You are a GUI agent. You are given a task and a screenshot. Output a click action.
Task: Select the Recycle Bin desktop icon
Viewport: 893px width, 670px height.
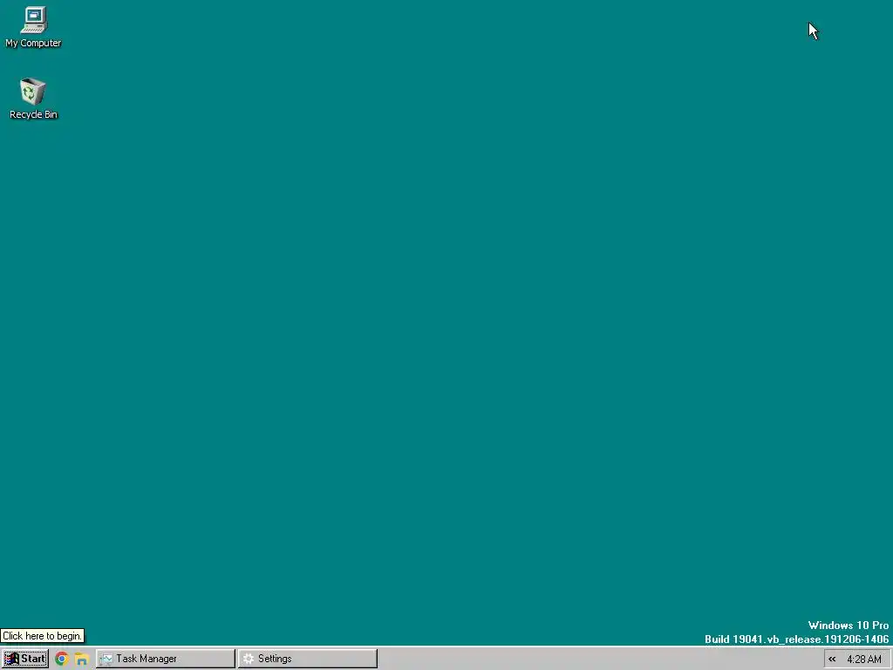point(33,98)
